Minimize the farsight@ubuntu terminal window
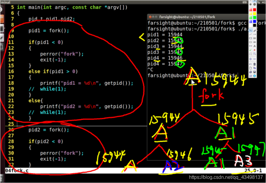The width and height of the screenshot is (266, 183). point(153,17)
